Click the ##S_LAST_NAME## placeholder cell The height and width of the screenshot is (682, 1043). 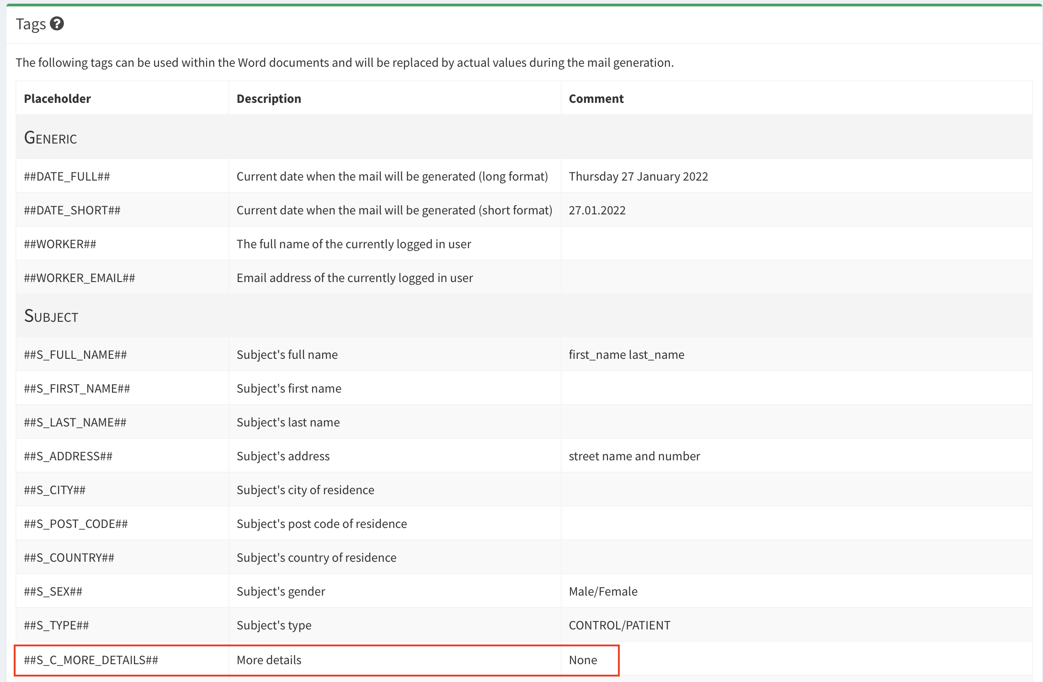(x=75, y=422)
